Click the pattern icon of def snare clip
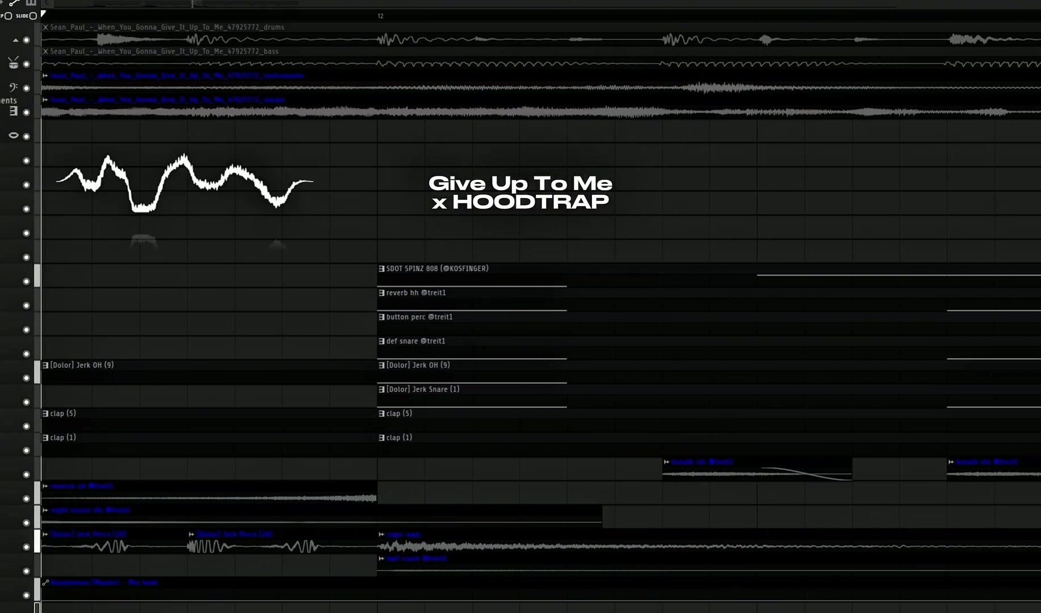The height and width of the screenshot is (613, 1041). 381,341
